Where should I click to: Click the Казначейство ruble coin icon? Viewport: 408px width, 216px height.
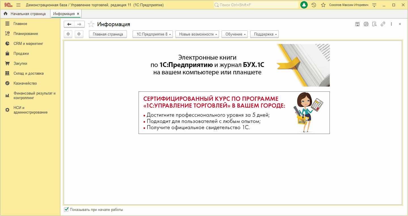pos(7,83)
